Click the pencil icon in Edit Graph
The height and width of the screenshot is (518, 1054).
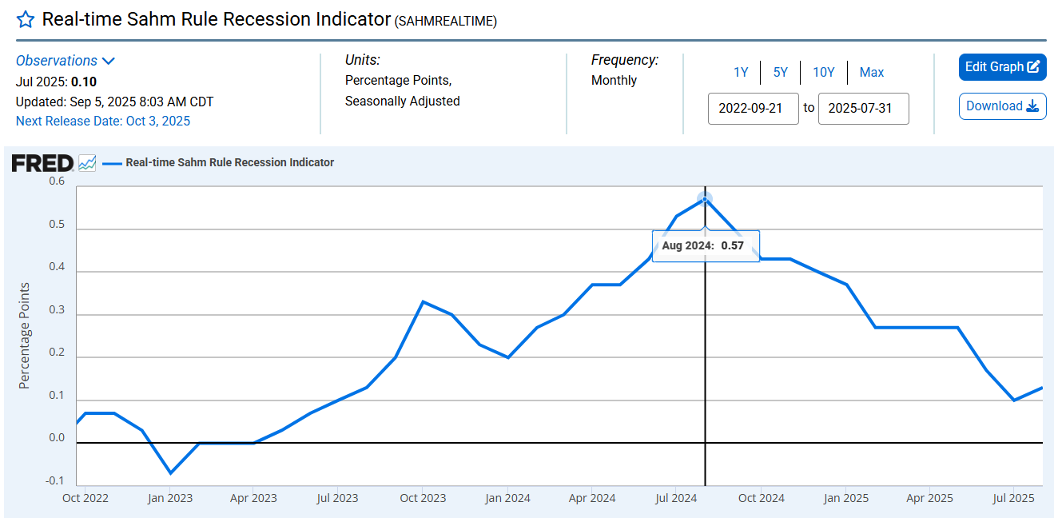tap(1033, 67)
